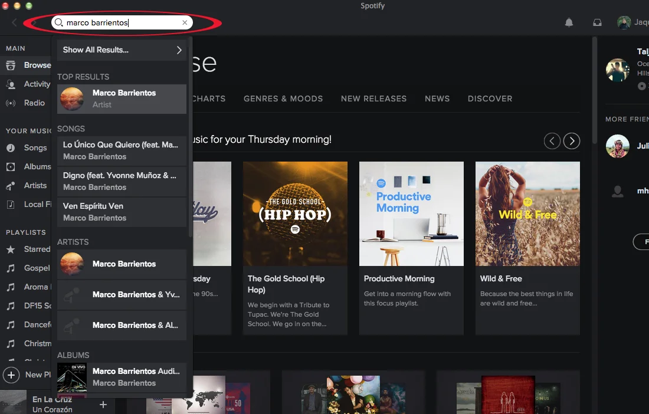Open the notifications bell icon
The image size is (649, 414).
point(569,22)
